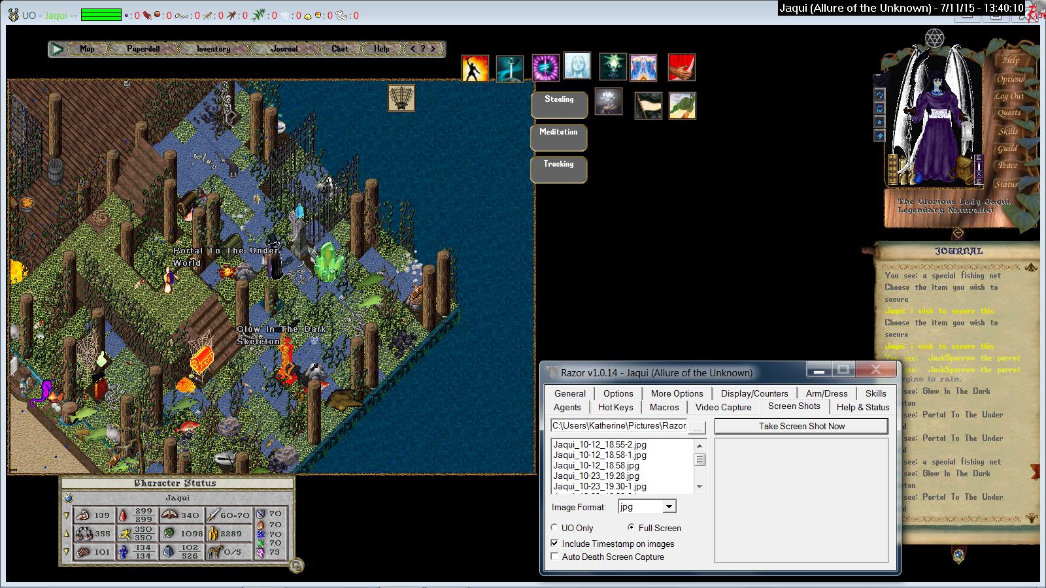Click the left bracket on the '< ? >' menu item
This screenshot has height=588, width=1046.
(x=413, y=49)
